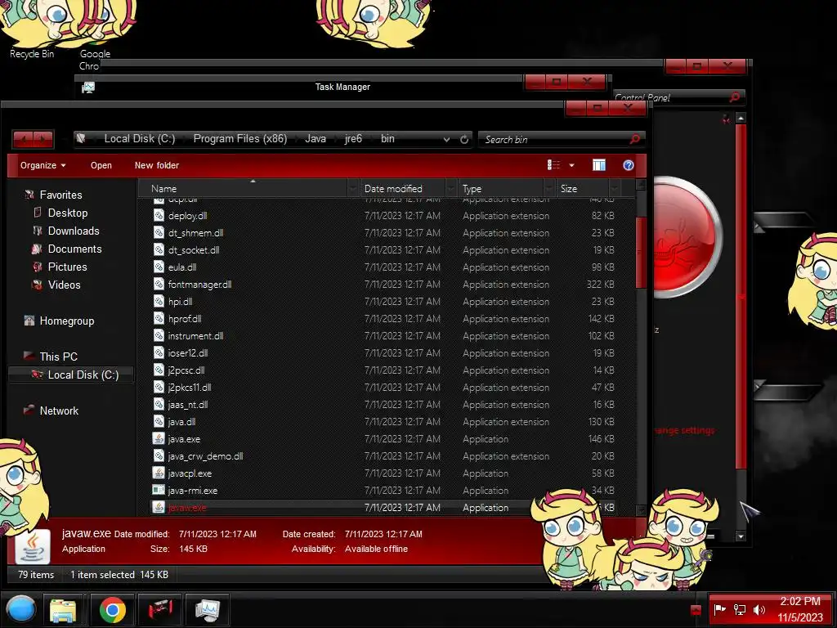Select the ioser12.dll file
The width and height of the screenshot is (837, 628).
point(187,353)
